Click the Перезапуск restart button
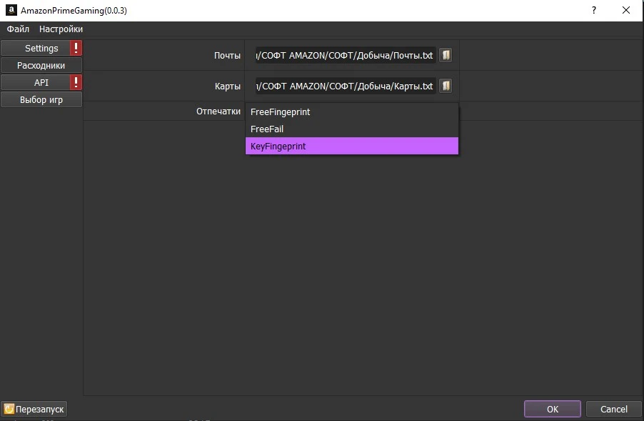This screenshot has width=644, height=421. (34, 409)
